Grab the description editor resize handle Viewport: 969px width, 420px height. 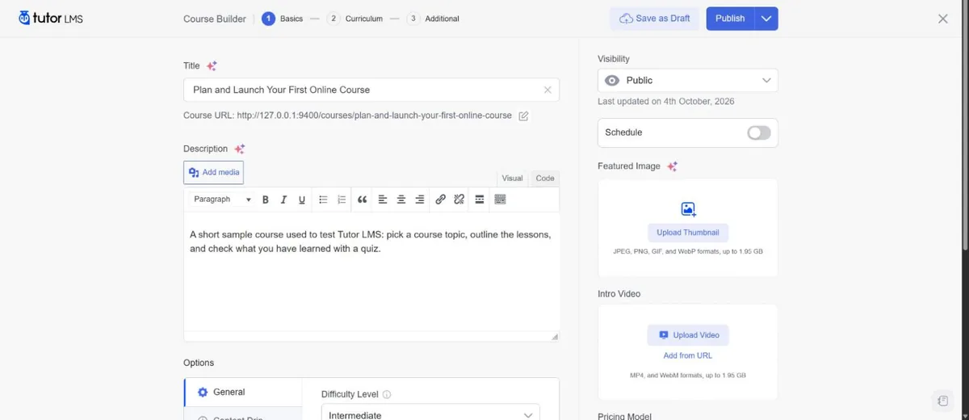tap(555, 337)
